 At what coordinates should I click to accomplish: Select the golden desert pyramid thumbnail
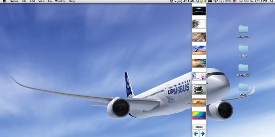pyautogui.click(x=199, y=102)
